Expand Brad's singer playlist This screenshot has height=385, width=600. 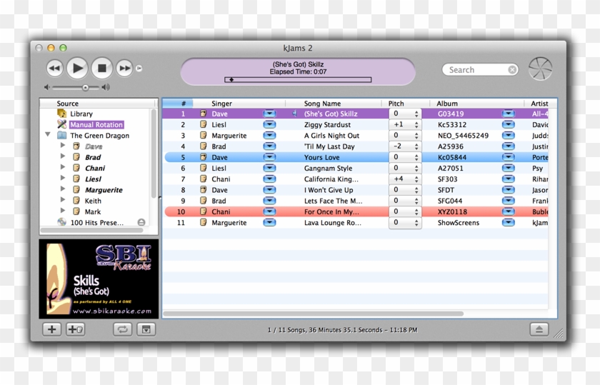coord(63,157)
